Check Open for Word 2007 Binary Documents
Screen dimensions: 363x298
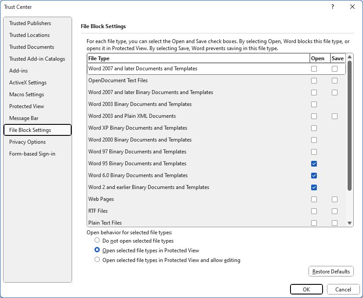pos(314,92)
